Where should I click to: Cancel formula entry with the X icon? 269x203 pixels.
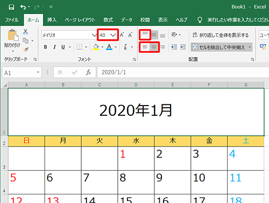pos(60,72)
